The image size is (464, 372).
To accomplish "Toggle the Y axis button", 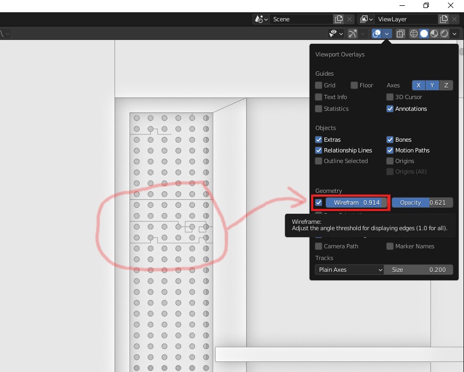I will click(433, 85).
